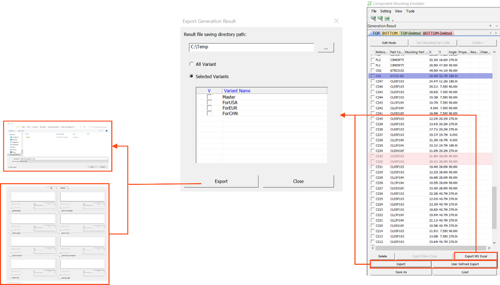Open the Tools menu
The width and height of the screenshot is (500, 285).
pos(410,11)
